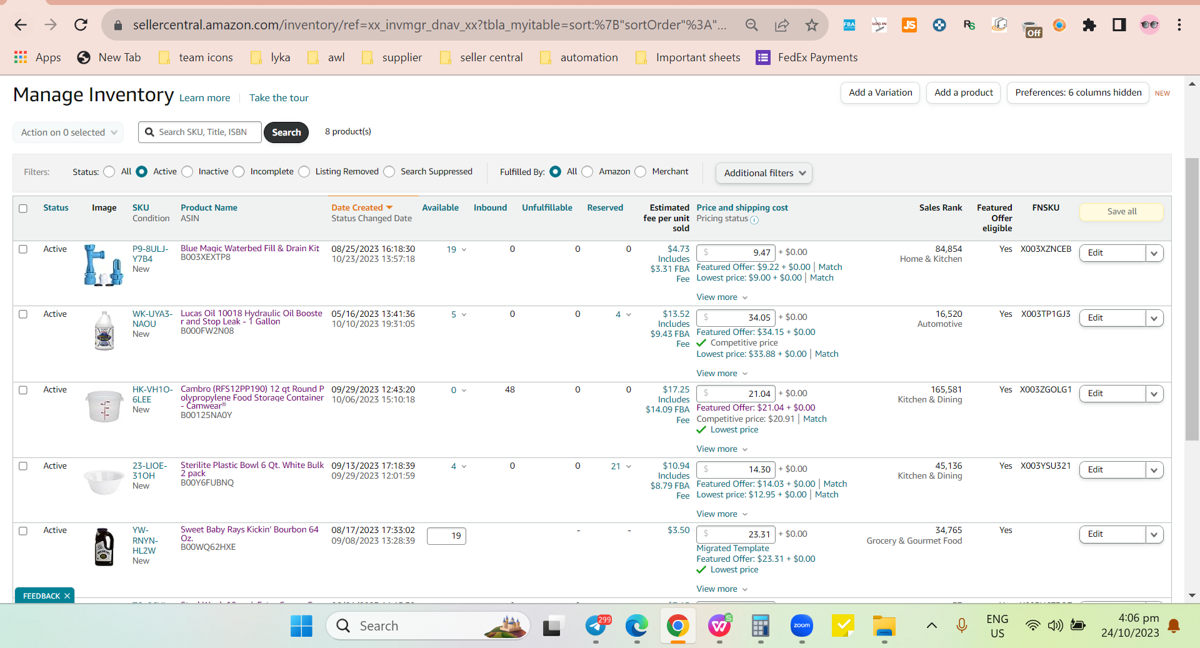Click the price field for Cambro container
Screen dimensions: 1200x648
pyautogui.click(x=736, y=394)
